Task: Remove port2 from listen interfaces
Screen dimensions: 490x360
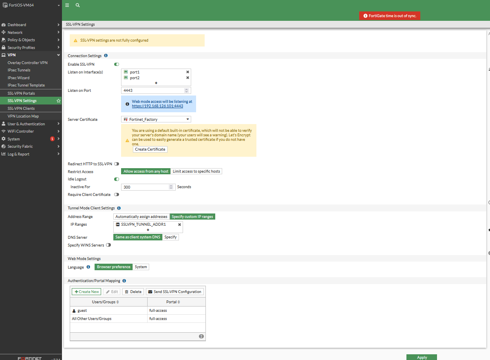Action: click(188, 78)
